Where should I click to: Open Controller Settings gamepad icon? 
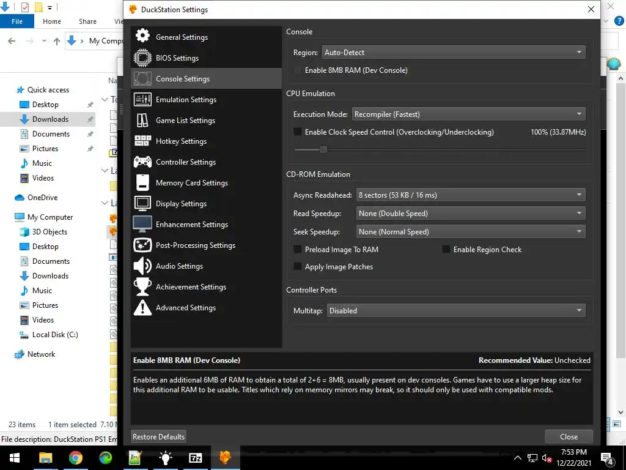(x=142, y=162)
